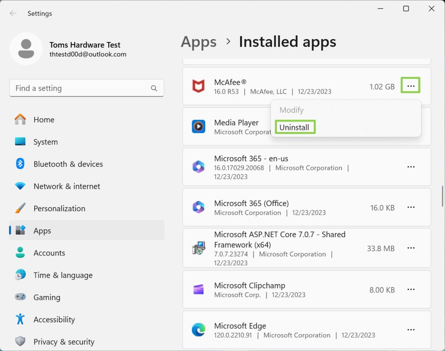445x351 pixels.
Task: Select the Microsoft Clipchamp icon
Action: coord(199,290)
